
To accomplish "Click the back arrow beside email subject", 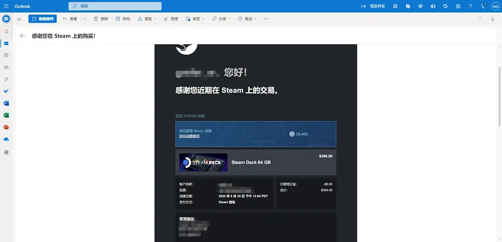I will 22,36.
